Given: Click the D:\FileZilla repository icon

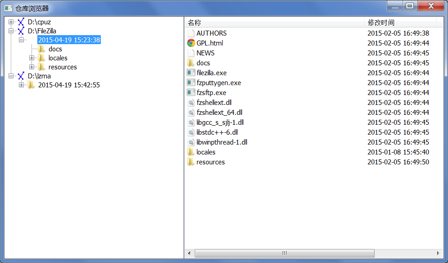Looking at the screenshot, I should (21, 31).
